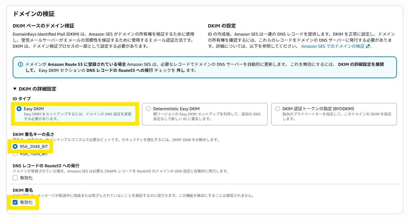Click the DKIM の詳細設定 section title
The image size is (409, 218).
(x=37, y=89)
